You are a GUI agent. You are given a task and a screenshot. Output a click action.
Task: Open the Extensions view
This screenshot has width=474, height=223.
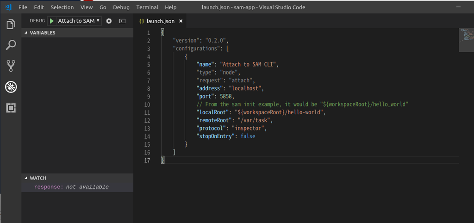pos(11,108)
